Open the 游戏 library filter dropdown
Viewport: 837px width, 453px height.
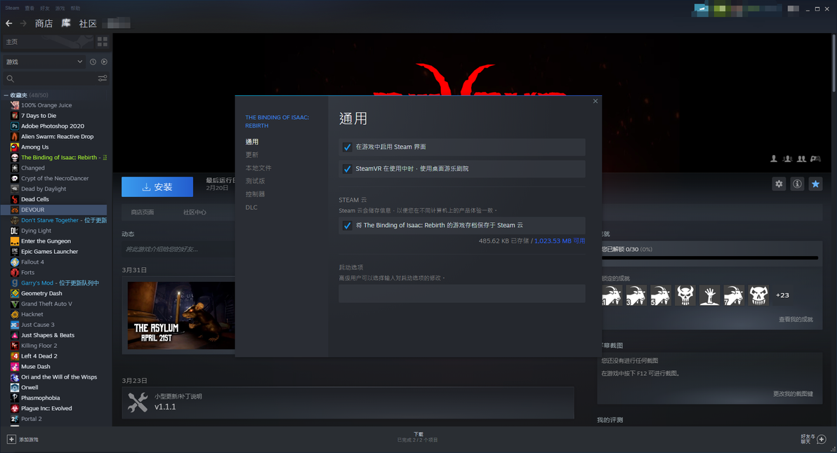point(44,62)
